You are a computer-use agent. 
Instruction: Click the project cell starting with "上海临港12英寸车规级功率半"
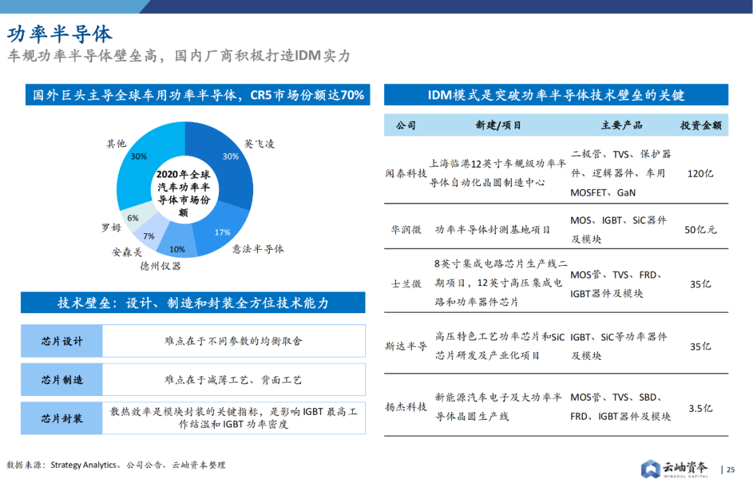tap(498, 173)
